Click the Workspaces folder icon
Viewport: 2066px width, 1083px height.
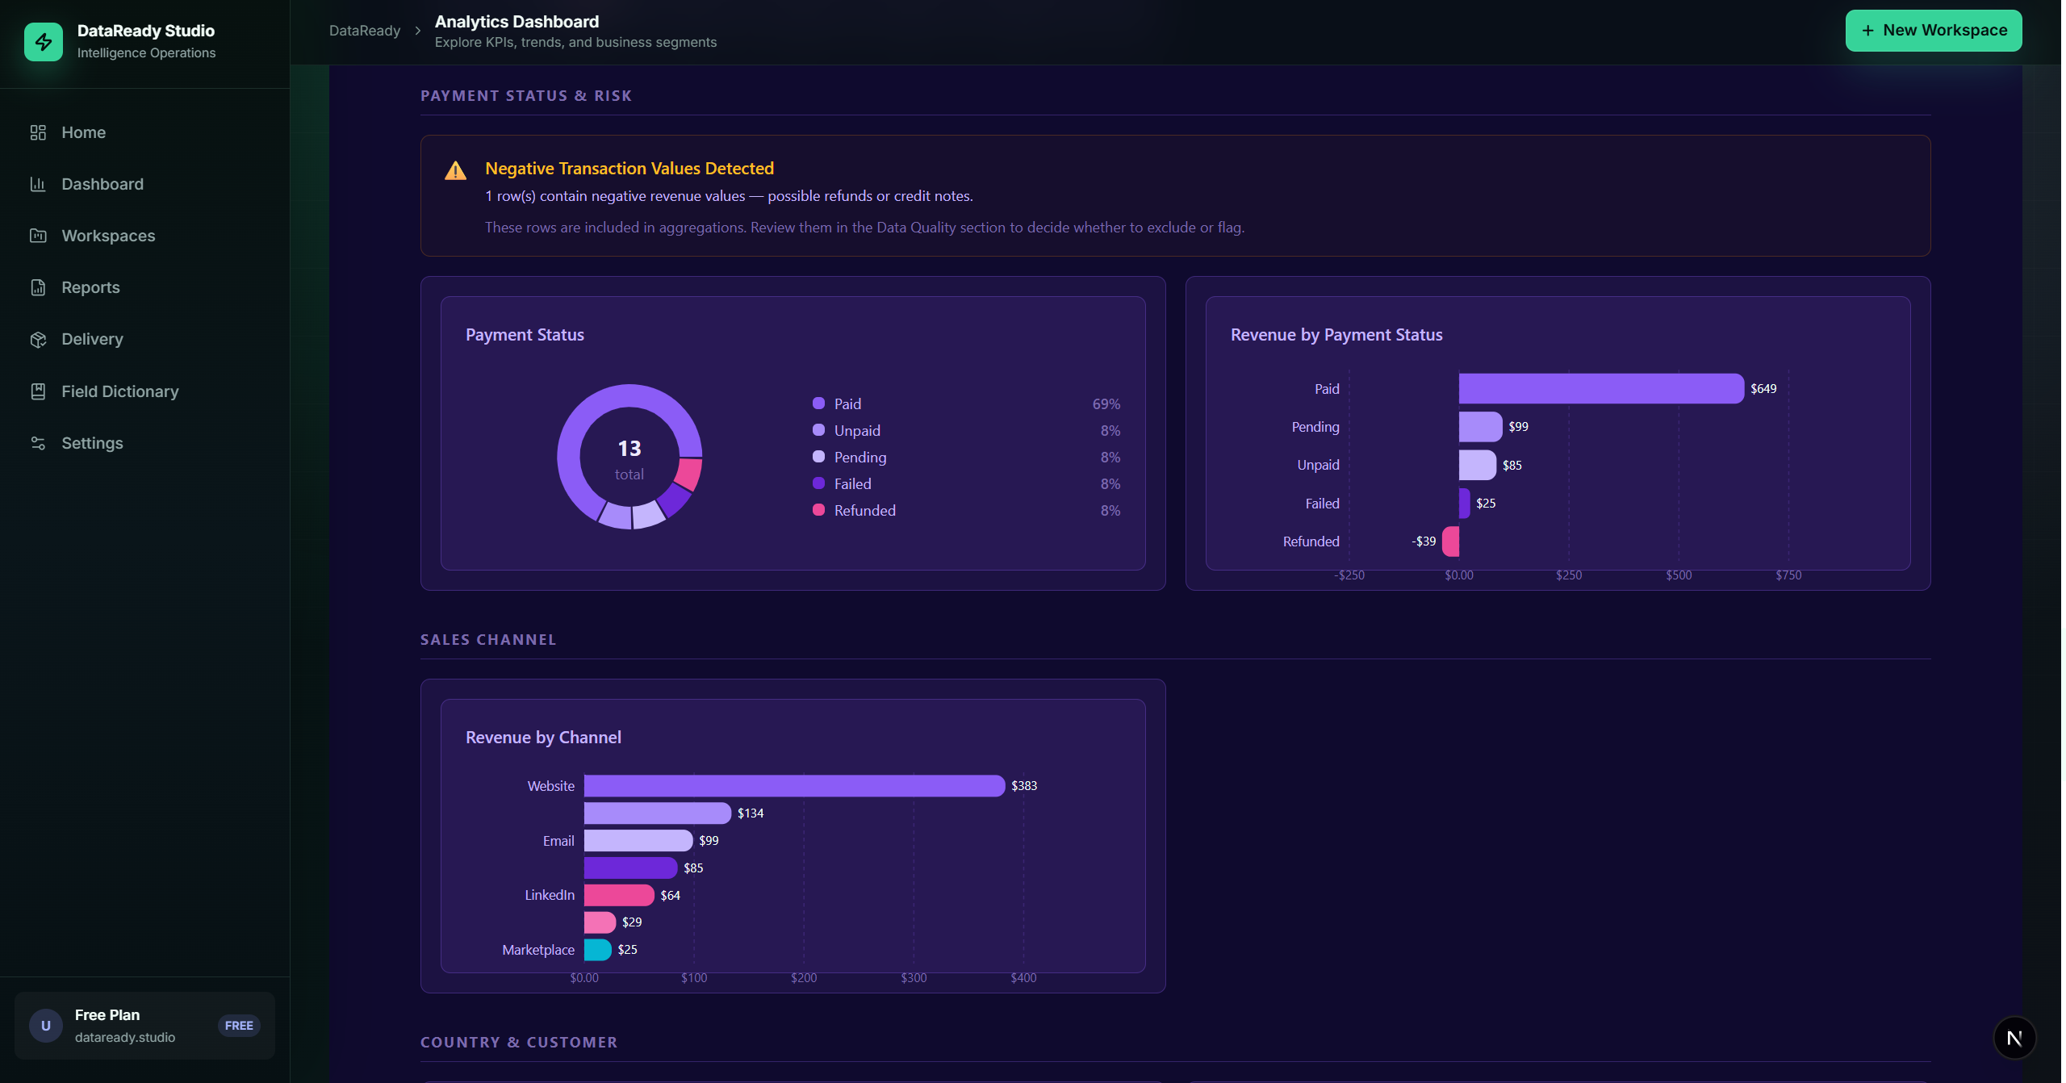[x=38, y=236]
